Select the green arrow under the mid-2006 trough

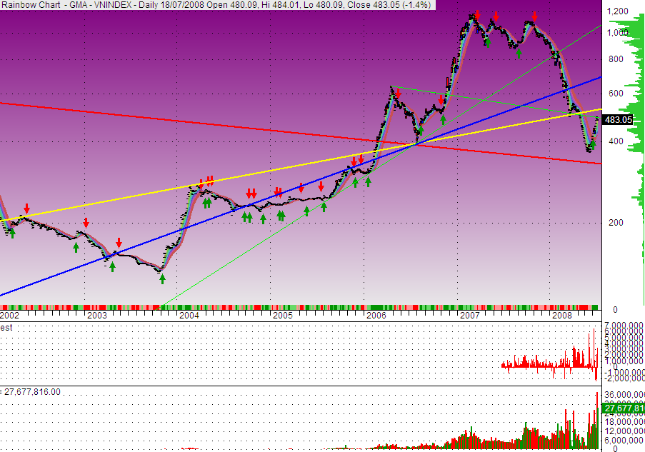pos(421,131)
